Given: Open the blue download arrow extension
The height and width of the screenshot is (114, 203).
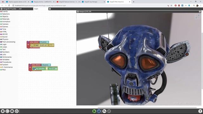Looking at the screenshot, I should [x=189, y=6].
